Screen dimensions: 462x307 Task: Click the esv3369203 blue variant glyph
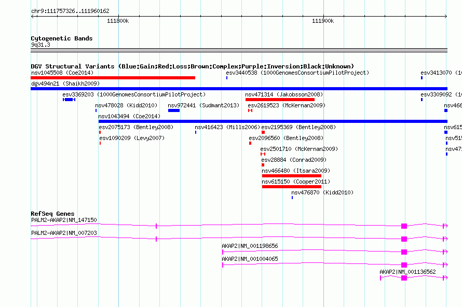tap(69, 100)
